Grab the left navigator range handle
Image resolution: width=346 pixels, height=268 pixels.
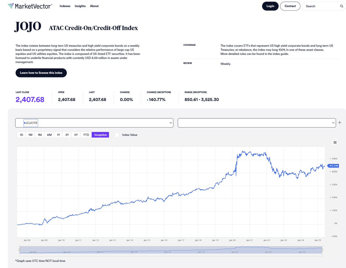click(20, 250)
